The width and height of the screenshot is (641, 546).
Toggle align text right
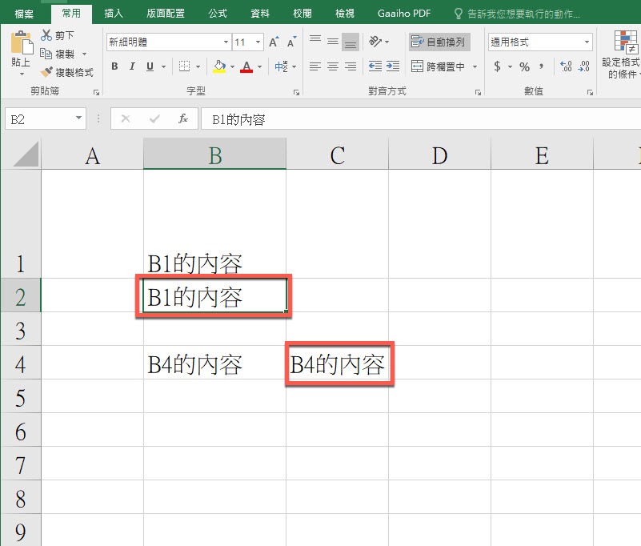pos(351,66)
